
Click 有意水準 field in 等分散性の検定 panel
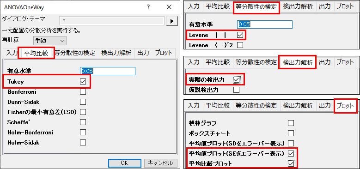coord(265,24)
